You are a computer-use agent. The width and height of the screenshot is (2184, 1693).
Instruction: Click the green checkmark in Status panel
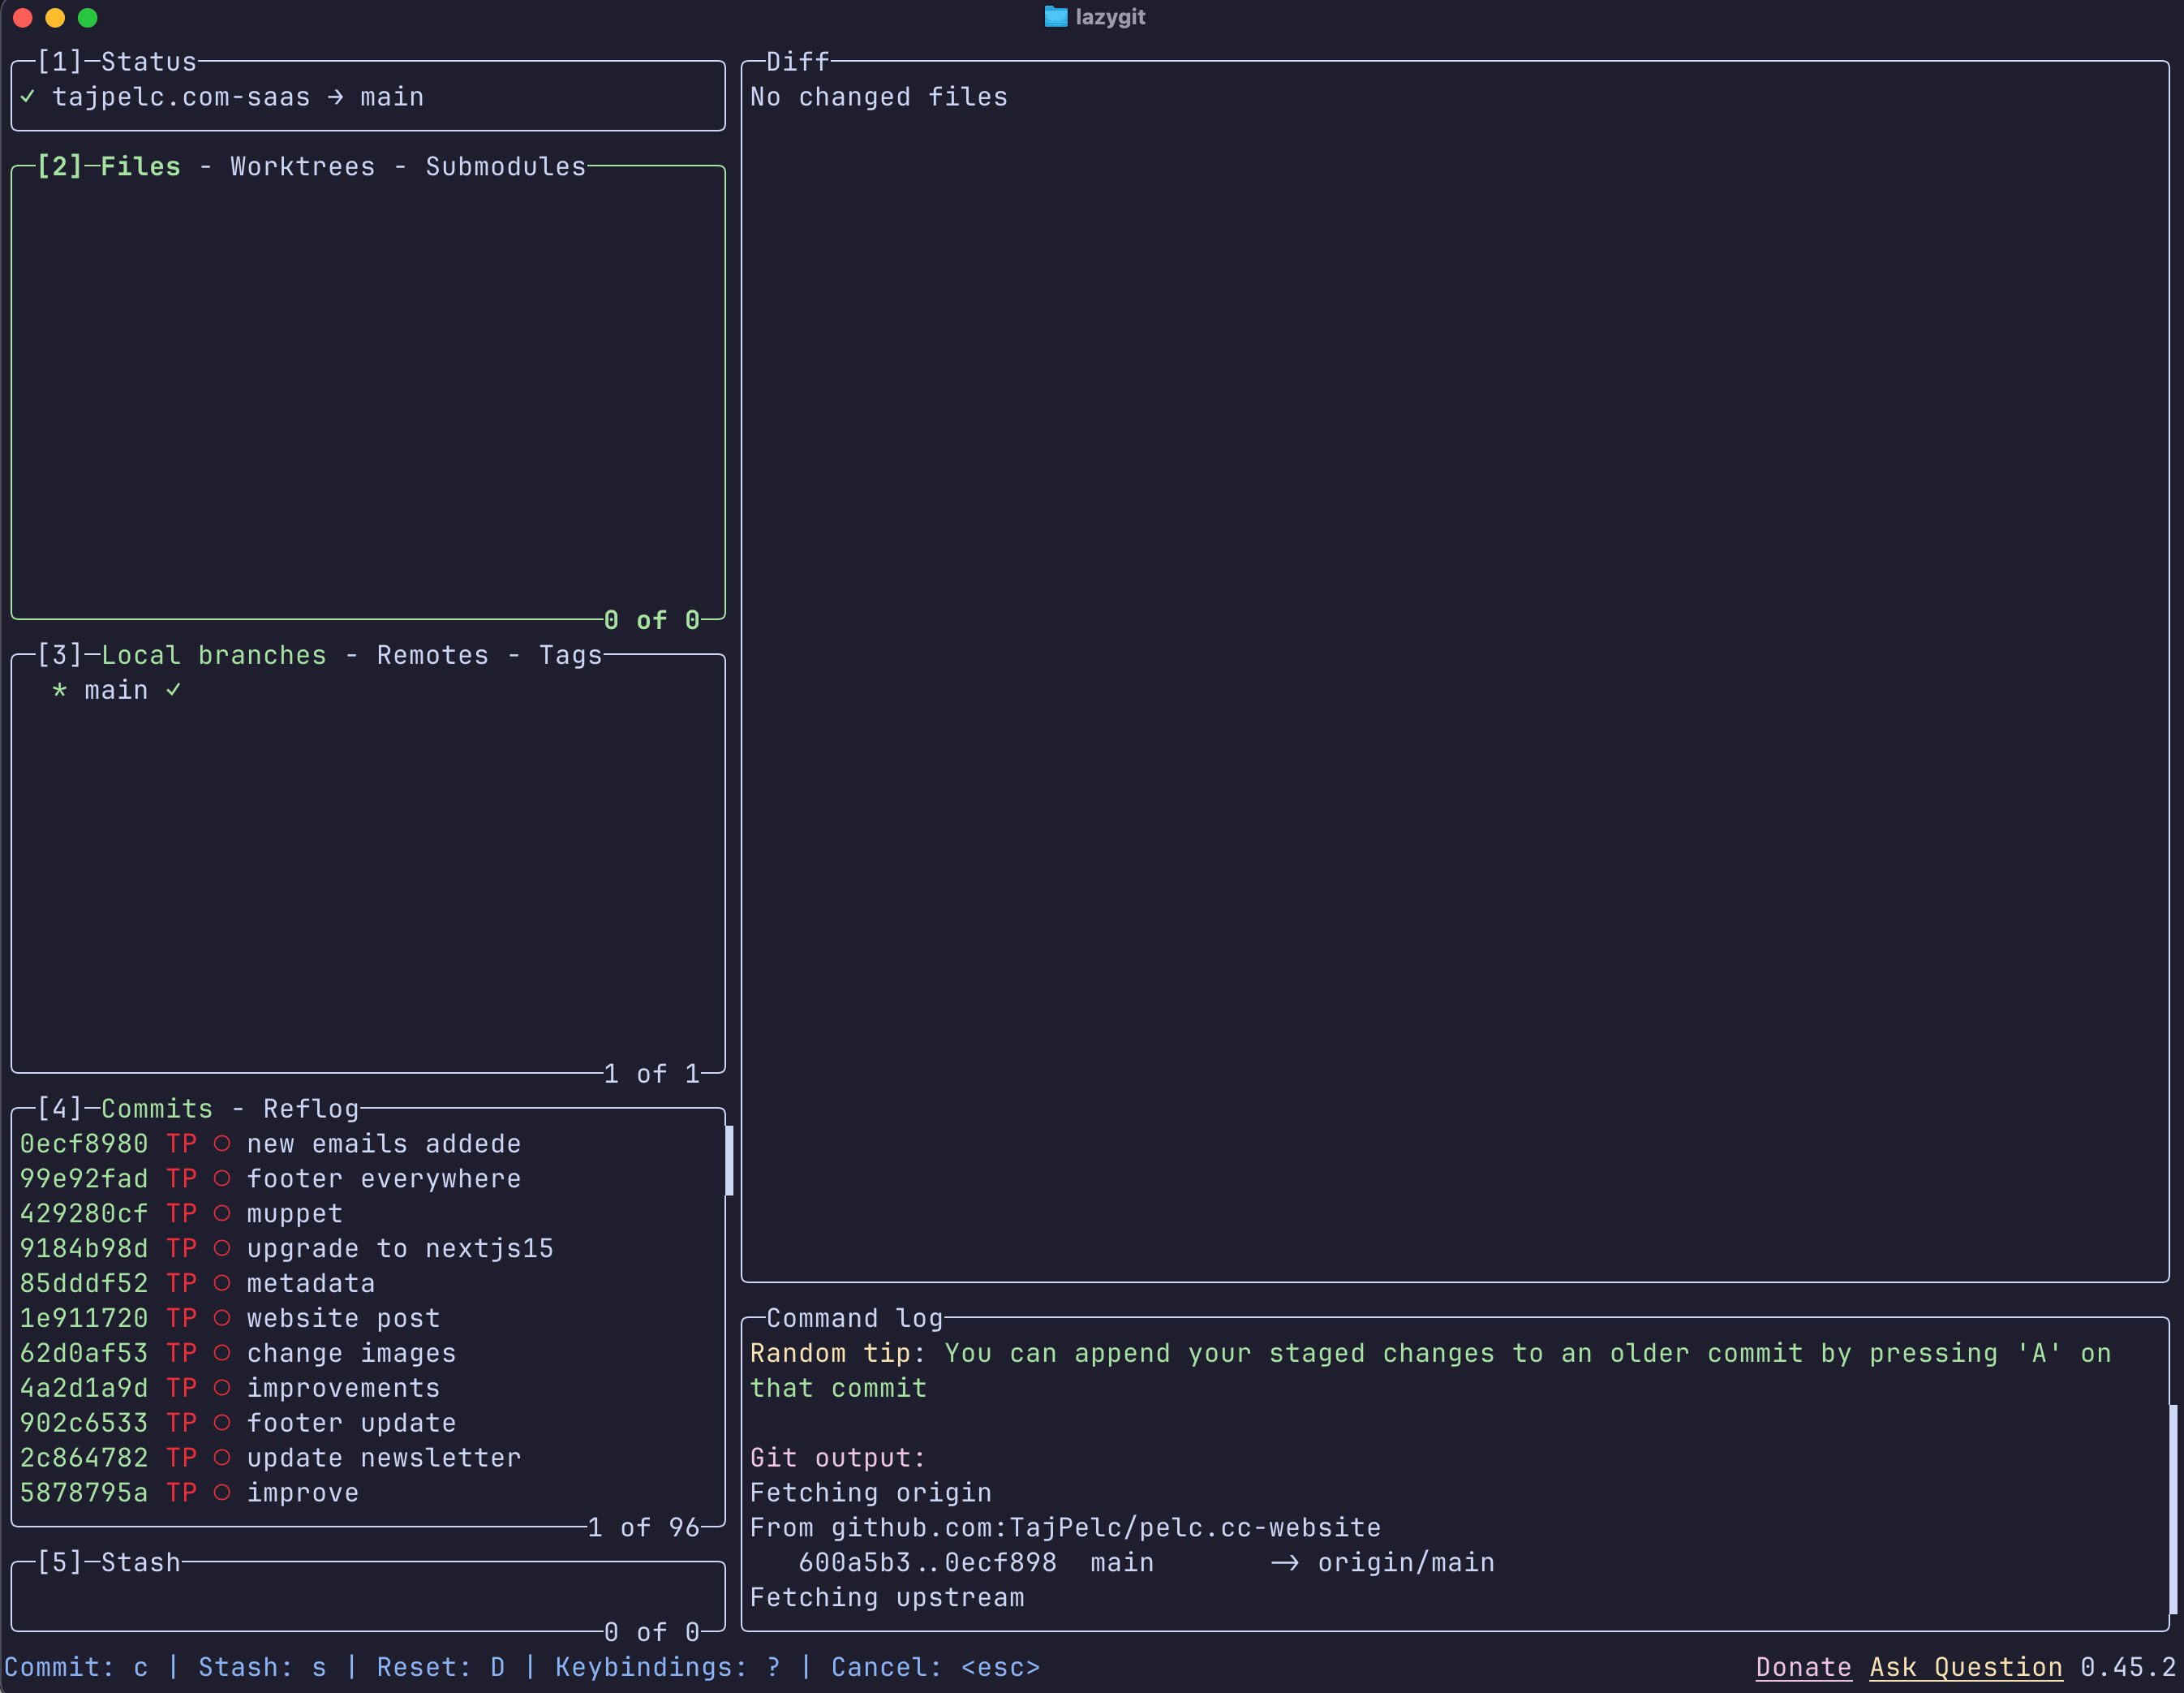click(x=28, y=97)
